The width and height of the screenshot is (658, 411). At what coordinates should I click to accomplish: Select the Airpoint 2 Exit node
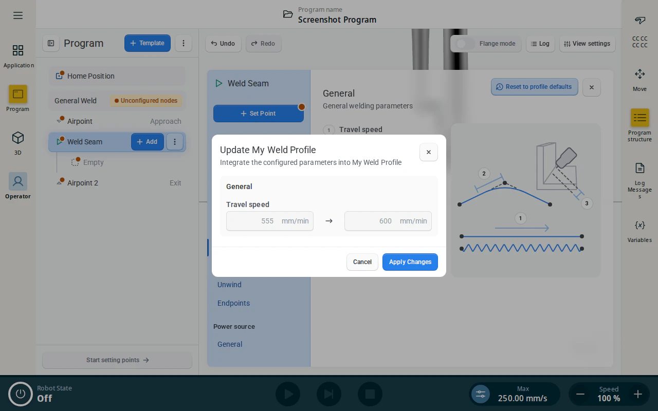(x=117, y=183)
